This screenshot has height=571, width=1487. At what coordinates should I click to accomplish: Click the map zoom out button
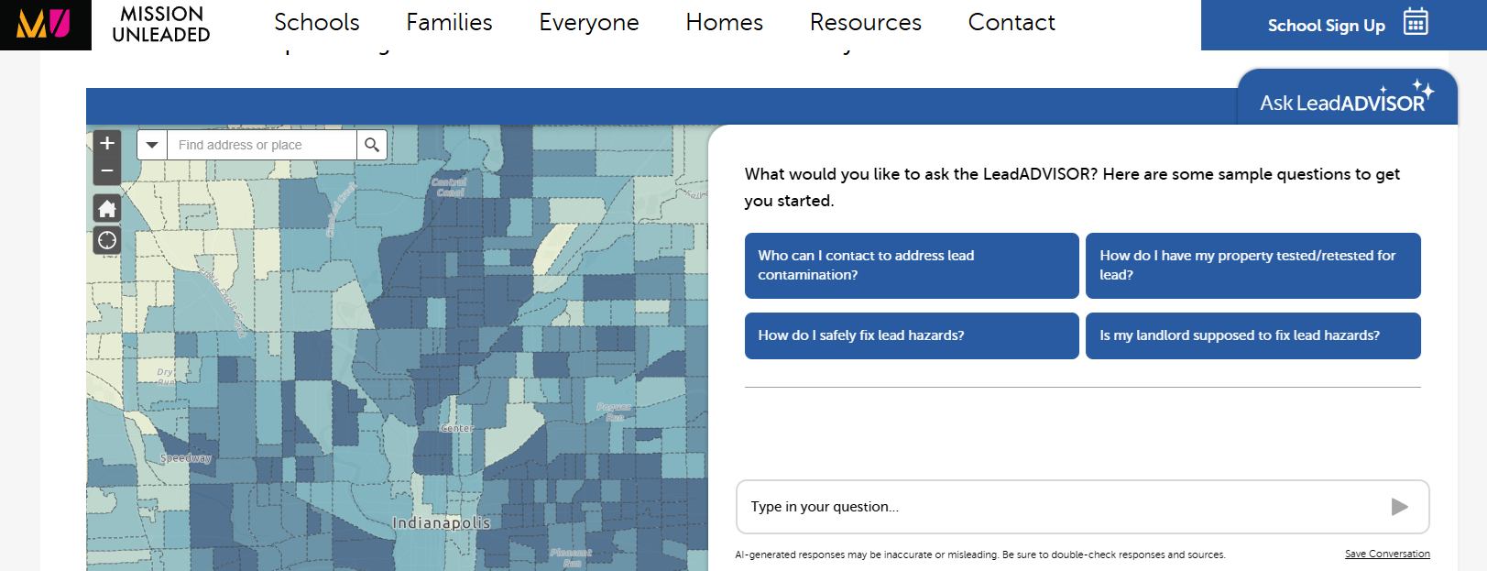tap(107, 170)
